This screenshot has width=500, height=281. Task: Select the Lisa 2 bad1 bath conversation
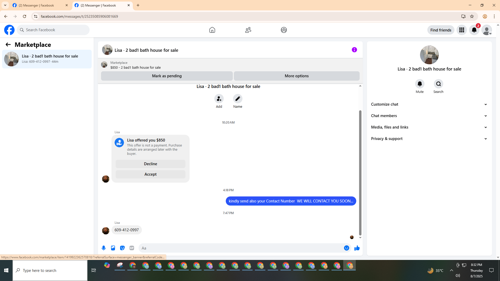[x=47, y=59]
